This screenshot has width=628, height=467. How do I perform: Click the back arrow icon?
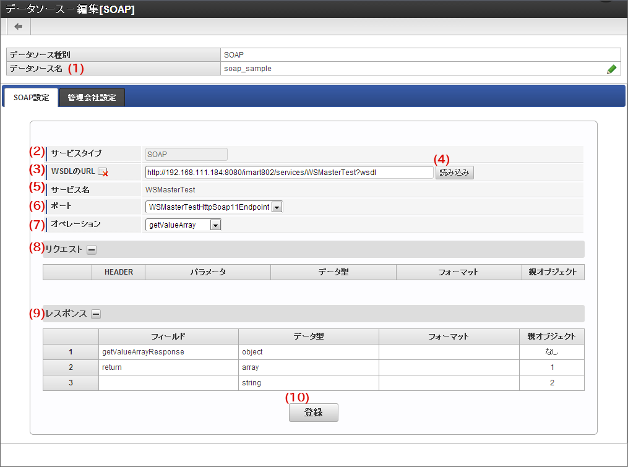coord(19,27)
